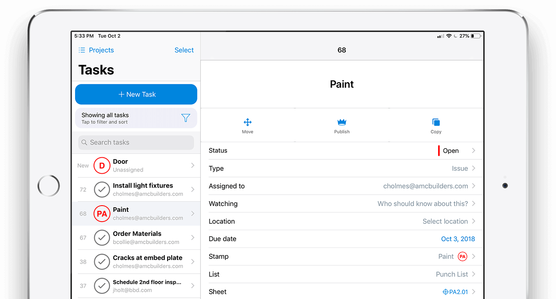Tap the task number 68 header
Viewport: 556px width, 299px height.
[x=342, y=50]
